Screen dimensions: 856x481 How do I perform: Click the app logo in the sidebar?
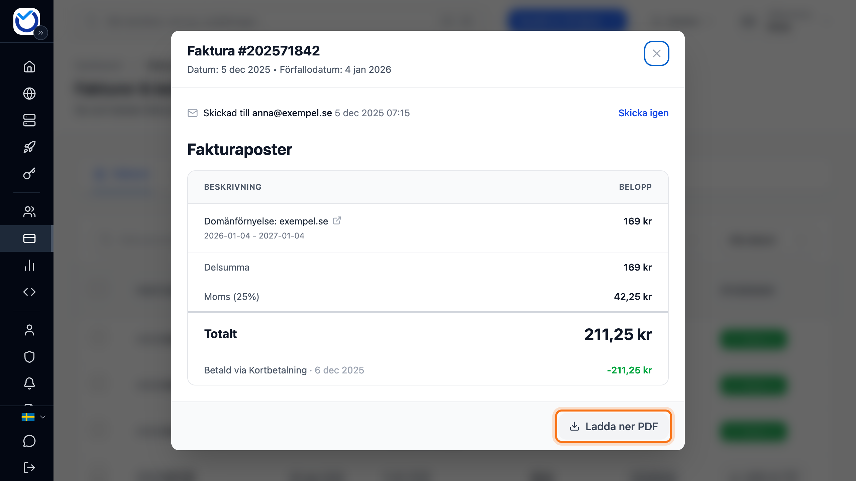[x=26, y=21]
